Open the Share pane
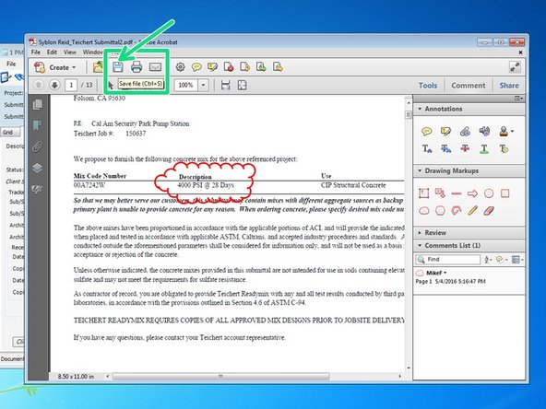546x409 pixels. [509, 85]
